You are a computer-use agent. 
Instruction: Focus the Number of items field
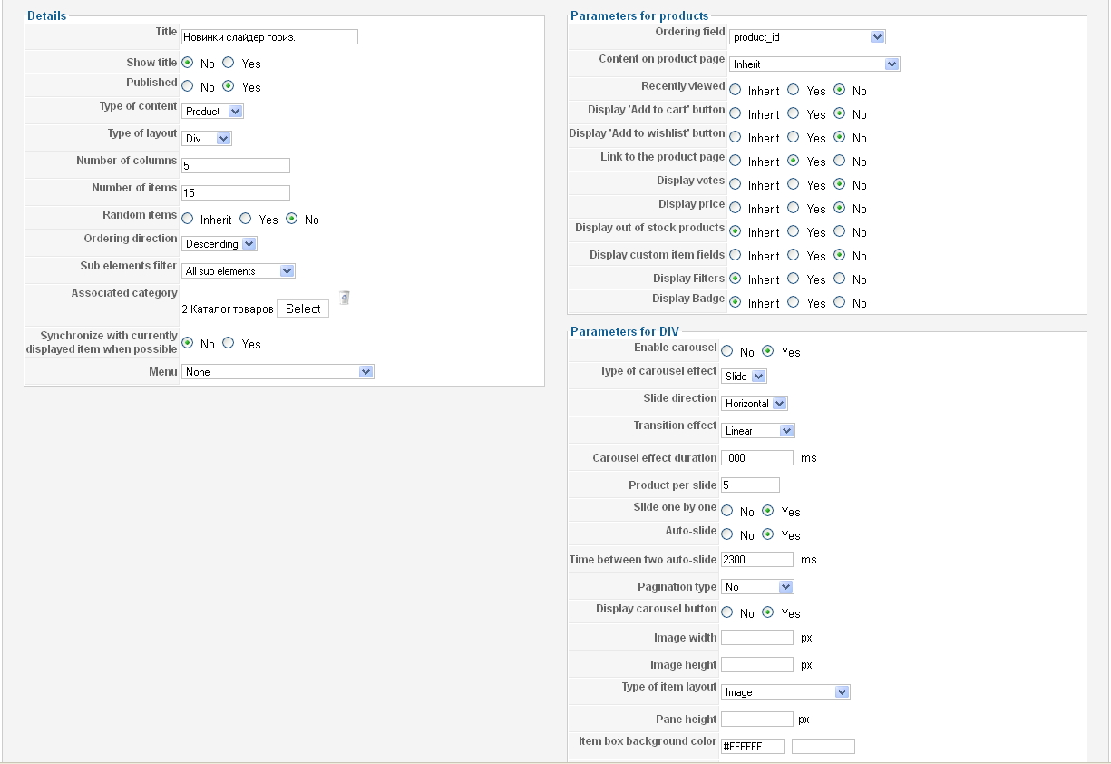(x=235, y=192)
